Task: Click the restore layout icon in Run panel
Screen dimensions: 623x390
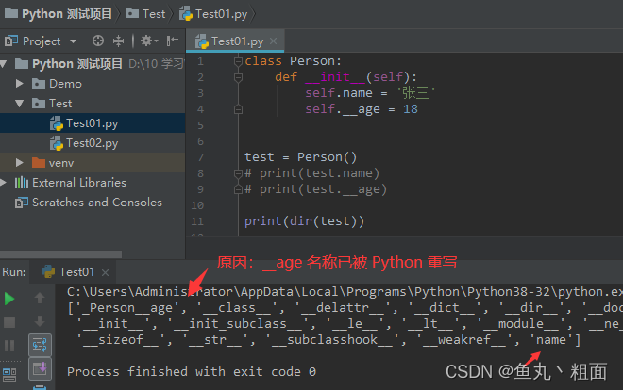Action: tap(9, 374)
